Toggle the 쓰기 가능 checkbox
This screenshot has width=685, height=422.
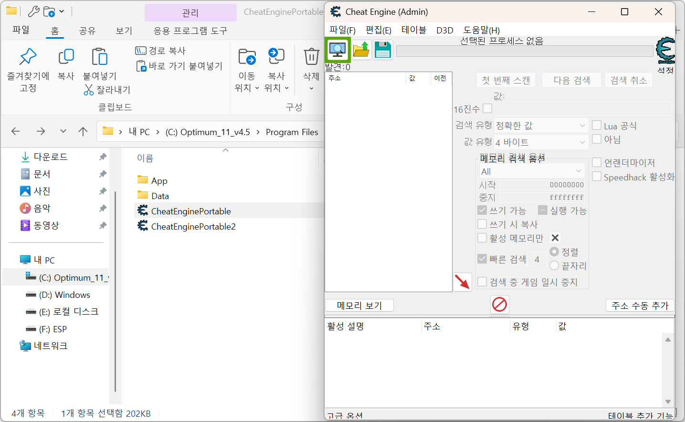(482, 210)
